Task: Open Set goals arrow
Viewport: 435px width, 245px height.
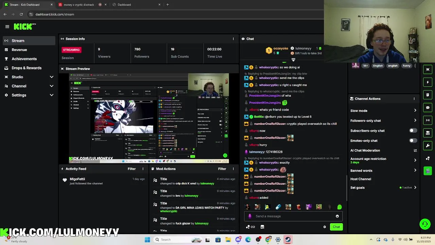Action: coord(415,187)
